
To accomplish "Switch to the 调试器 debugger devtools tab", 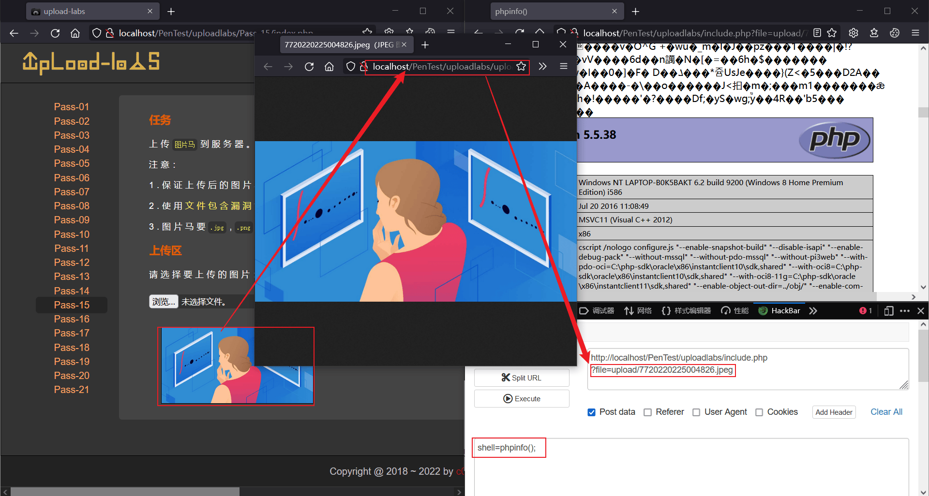I will (597, 311).
